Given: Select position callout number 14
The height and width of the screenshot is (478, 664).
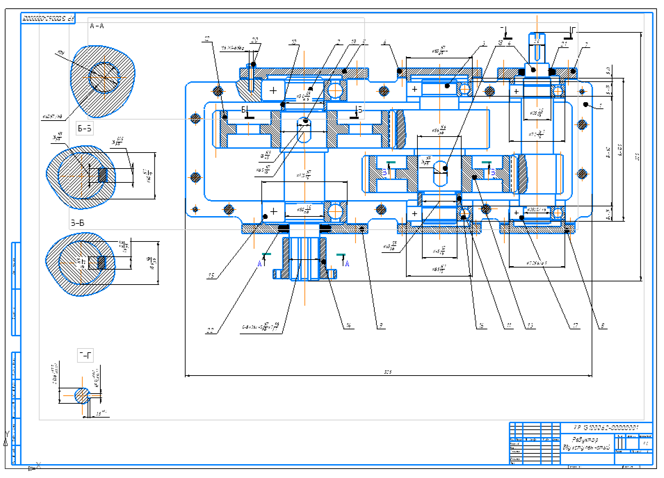Looking at the screenshot, I should click(348, 326).
